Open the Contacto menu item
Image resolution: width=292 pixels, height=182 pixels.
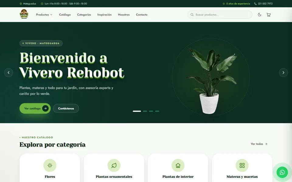point(142,15)
